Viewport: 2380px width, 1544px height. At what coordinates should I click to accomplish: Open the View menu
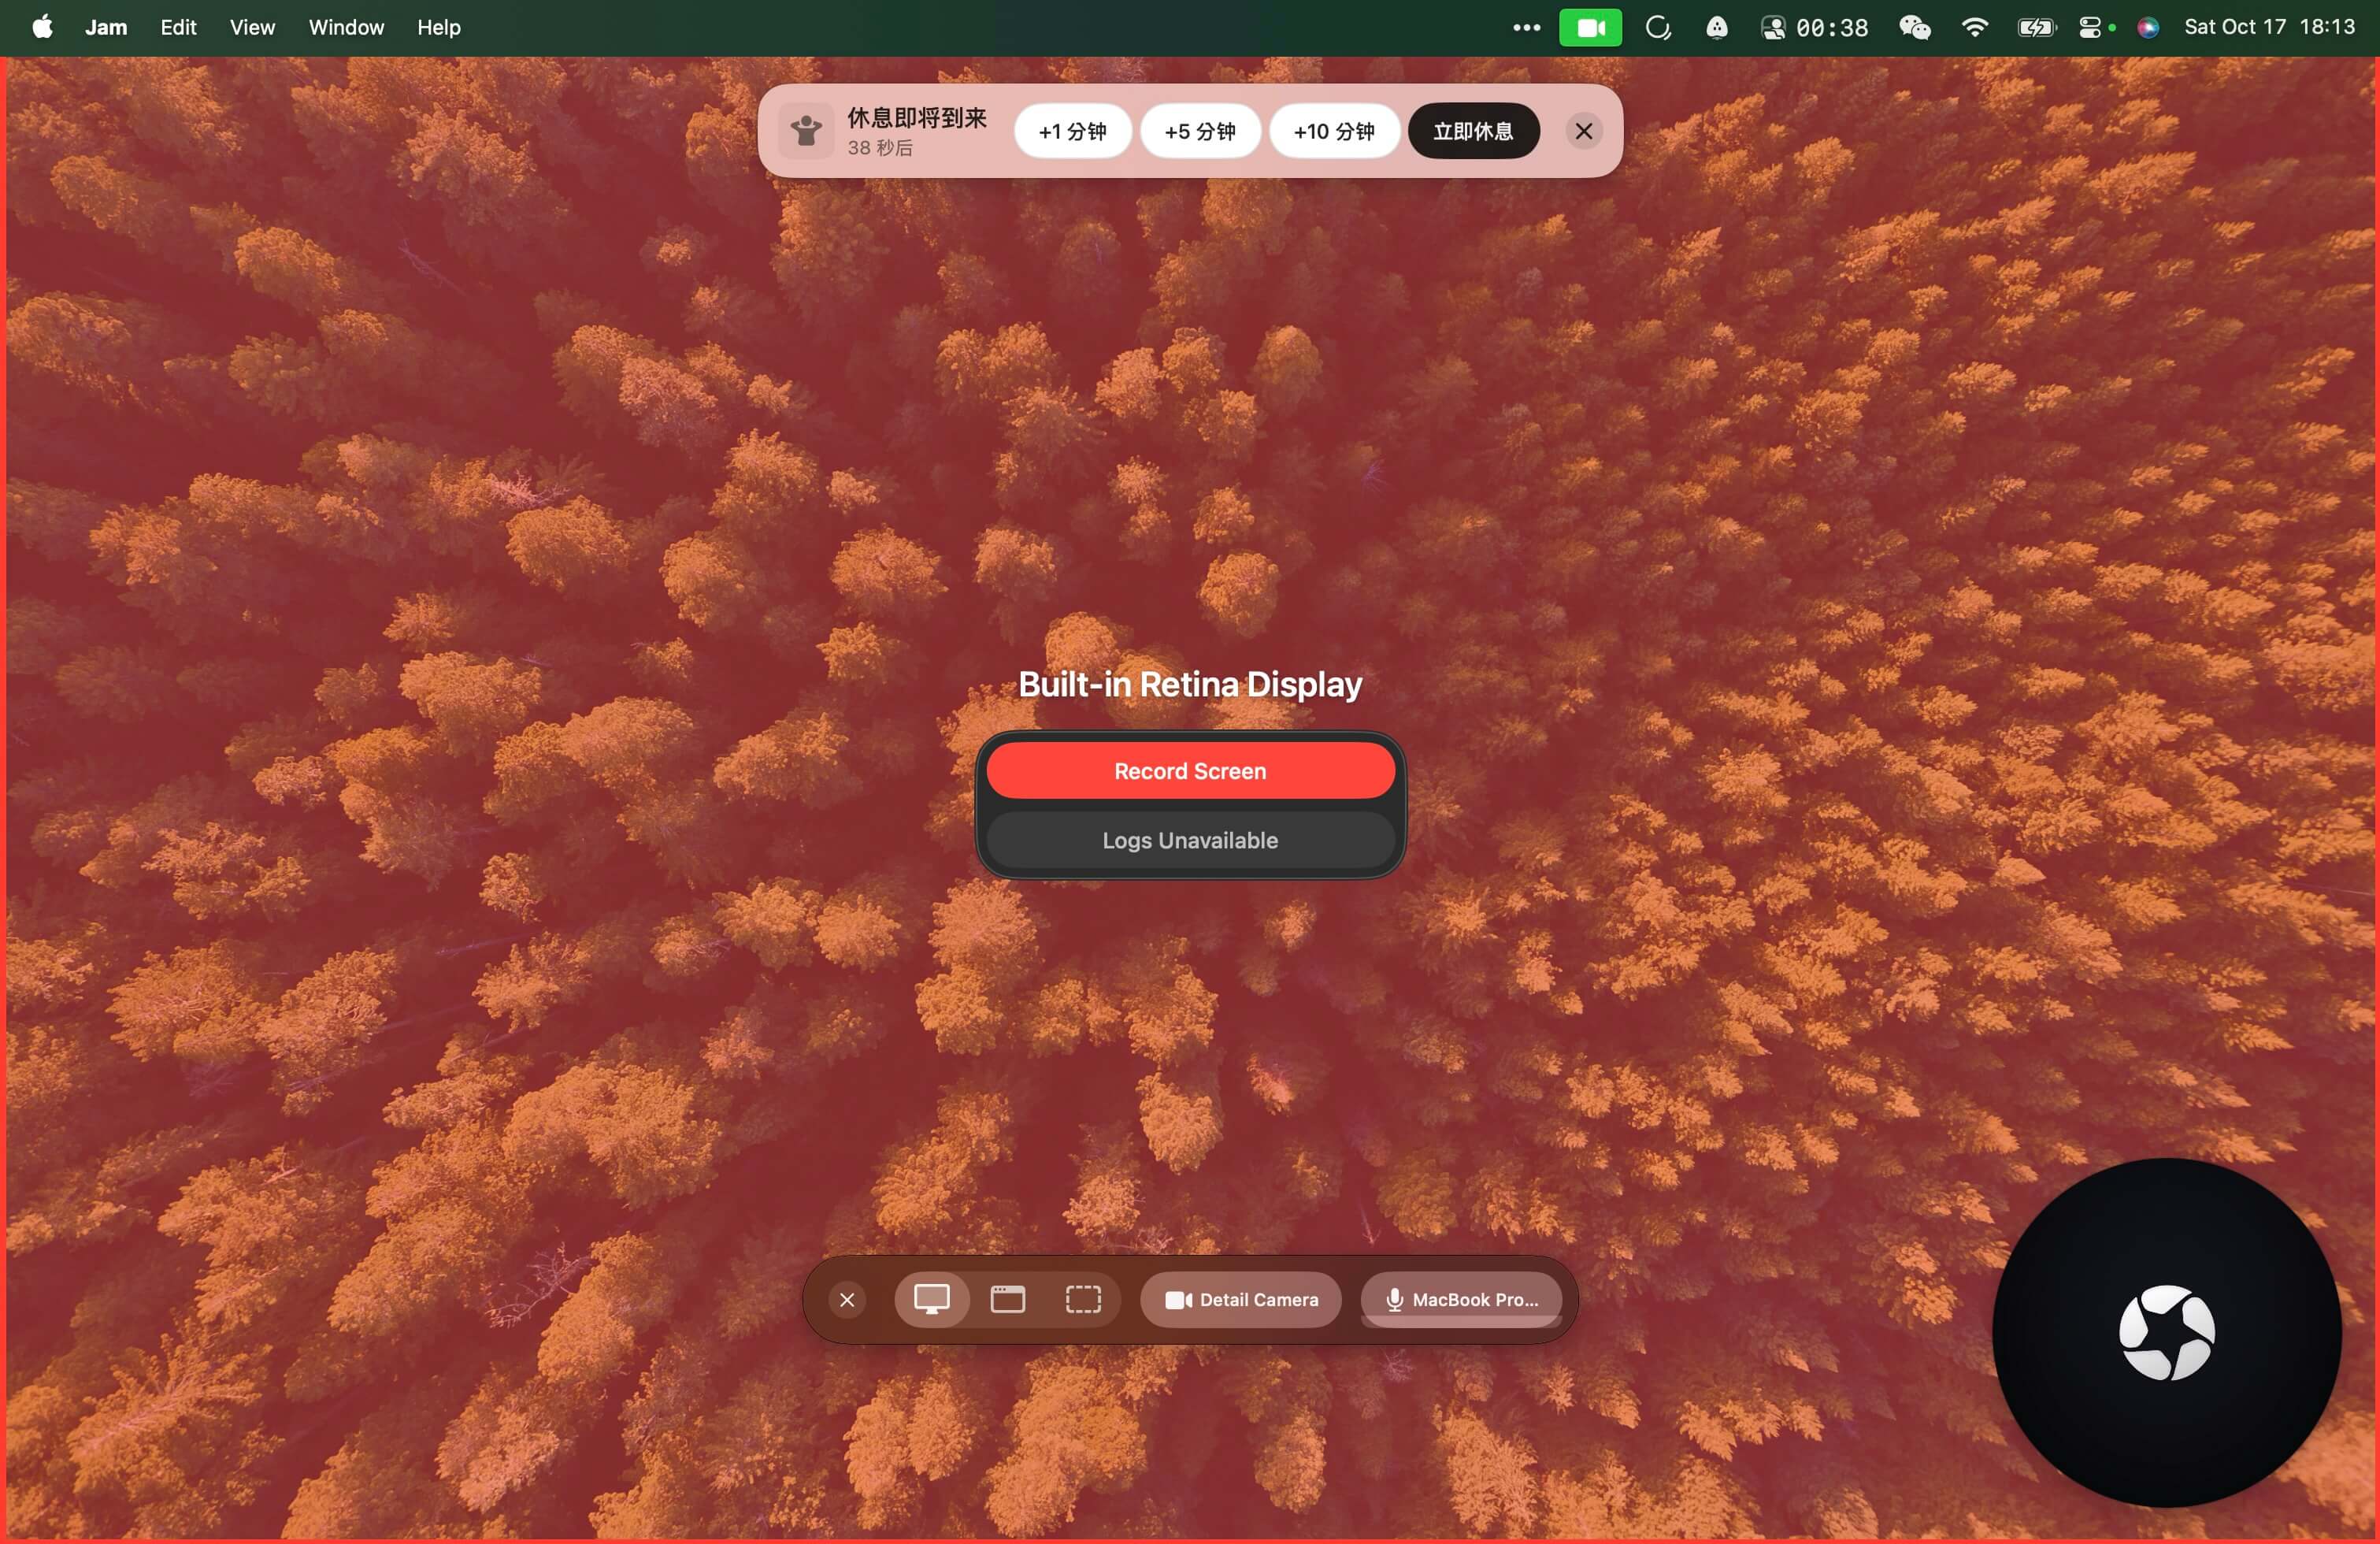pyautogui.click(x=252, y=27)
